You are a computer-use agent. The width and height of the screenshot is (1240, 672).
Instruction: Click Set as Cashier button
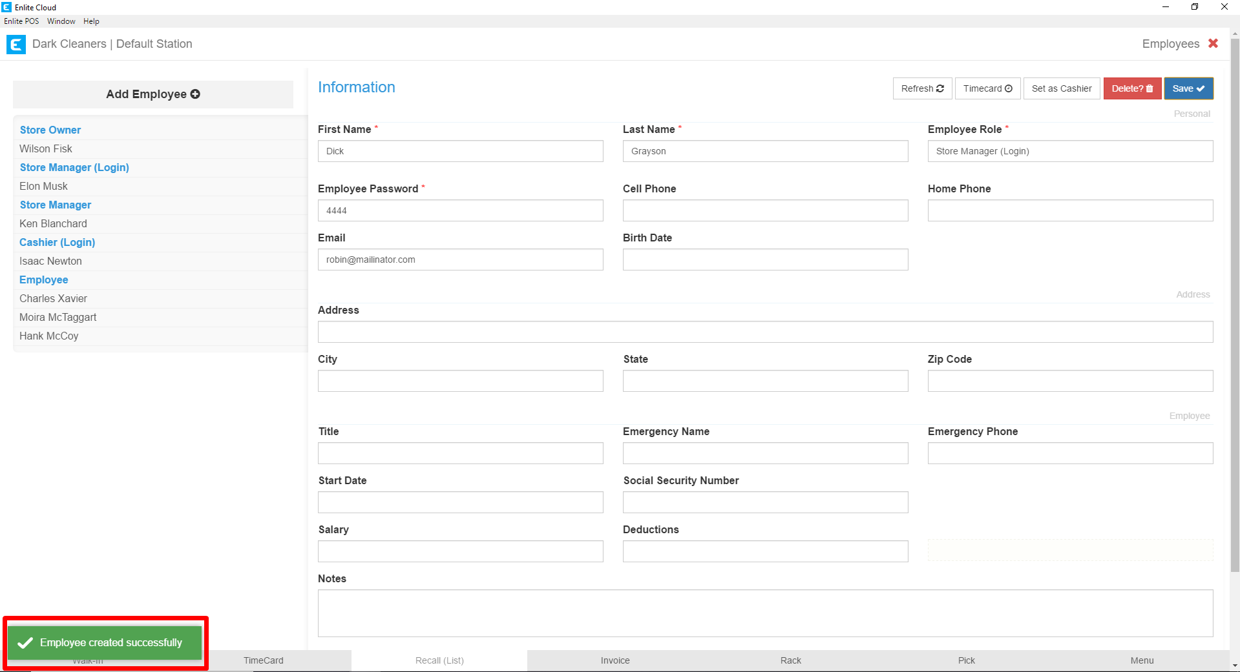(1062, 88)
